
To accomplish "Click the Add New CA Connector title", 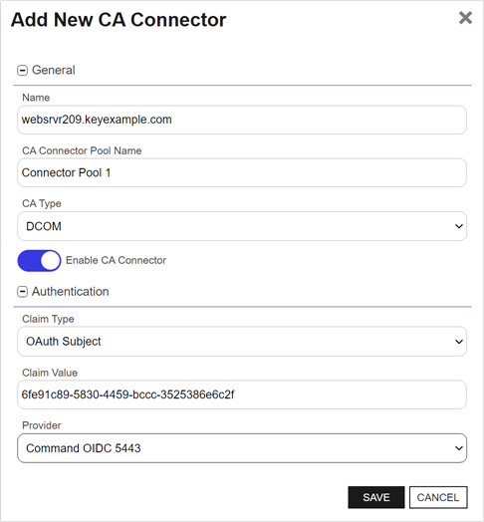I will 119,19.
